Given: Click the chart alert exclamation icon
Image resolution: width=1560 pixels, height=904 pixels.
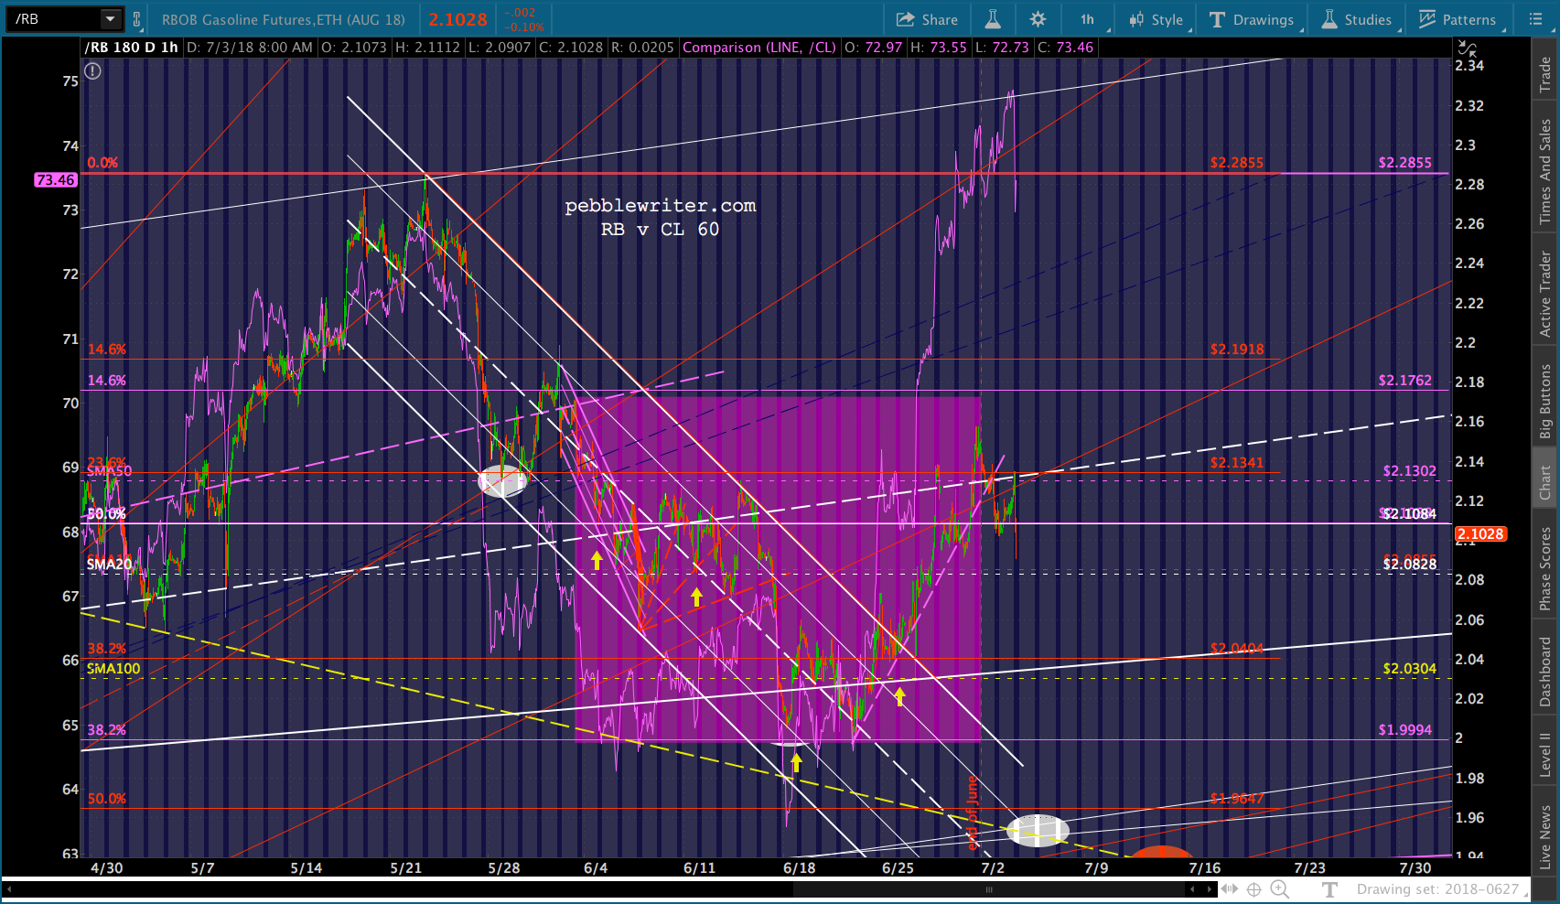Looking at the screenshot, I should [x=92, y=71].
